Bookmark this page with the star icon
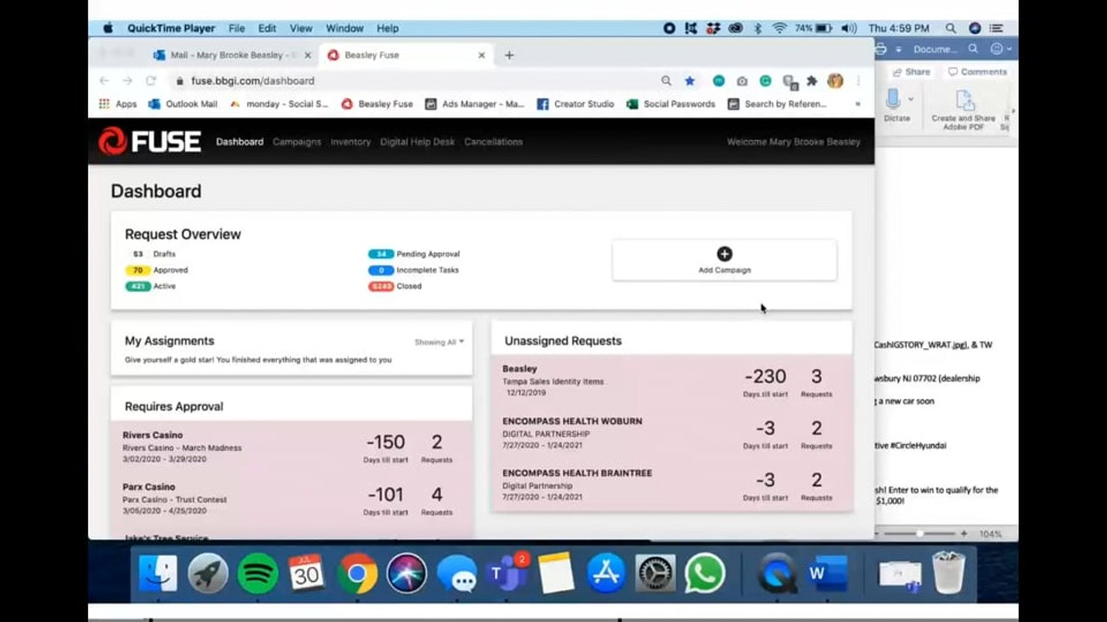1107x622 pixels. (x=689, y=80)
